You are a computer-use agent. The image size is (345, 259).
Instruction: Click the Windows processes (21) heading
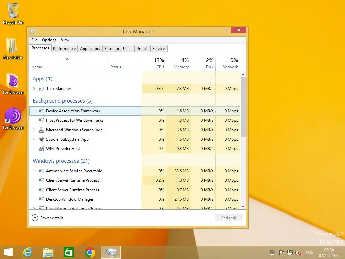[61, 161]
